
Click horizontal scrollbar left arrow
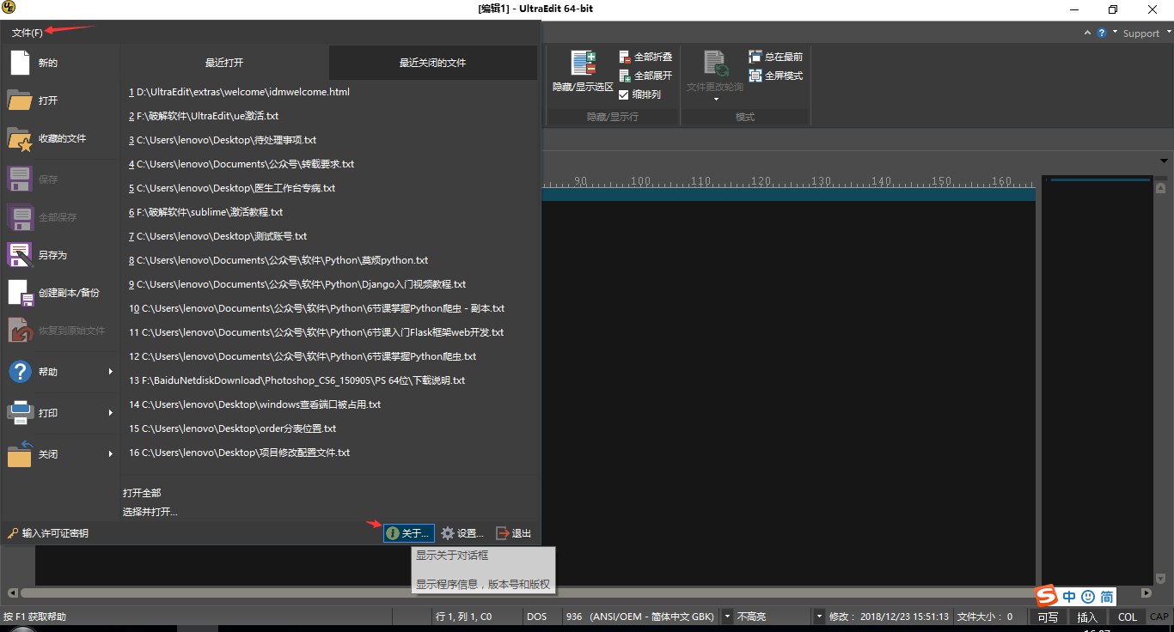pos(12,592)
